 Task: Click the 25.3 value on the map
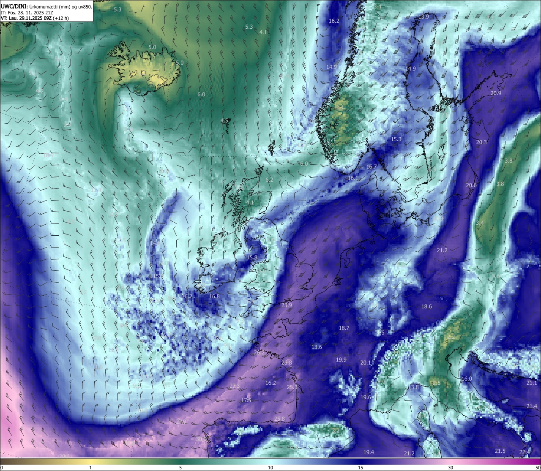click(292, 387)
